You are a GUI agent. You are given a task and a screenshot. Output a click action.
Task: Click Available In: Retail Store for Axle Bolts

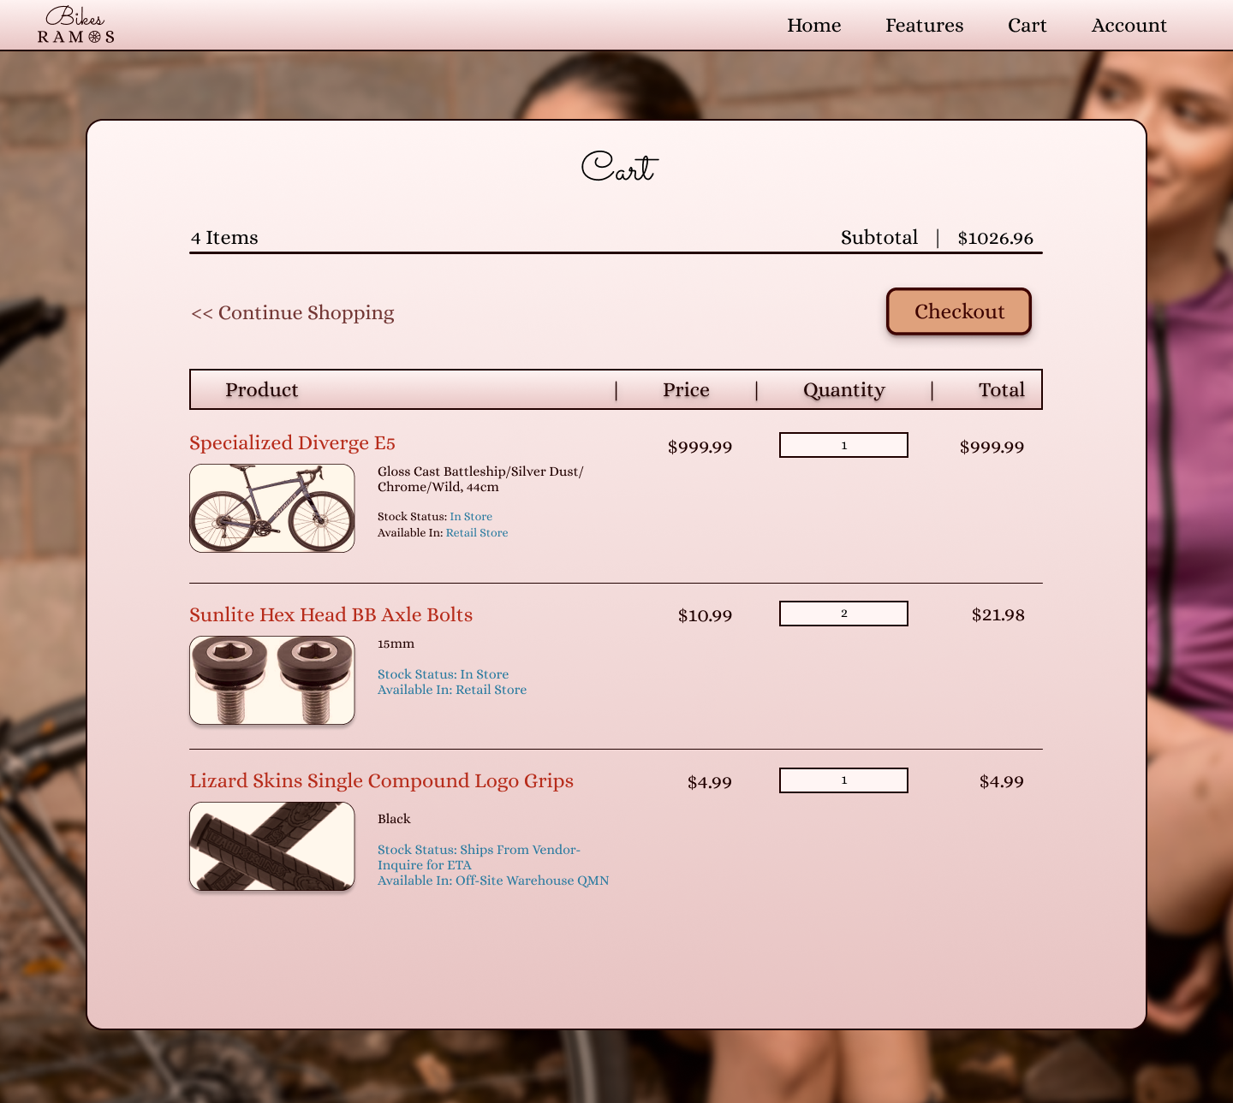click(x=452, y=690)
